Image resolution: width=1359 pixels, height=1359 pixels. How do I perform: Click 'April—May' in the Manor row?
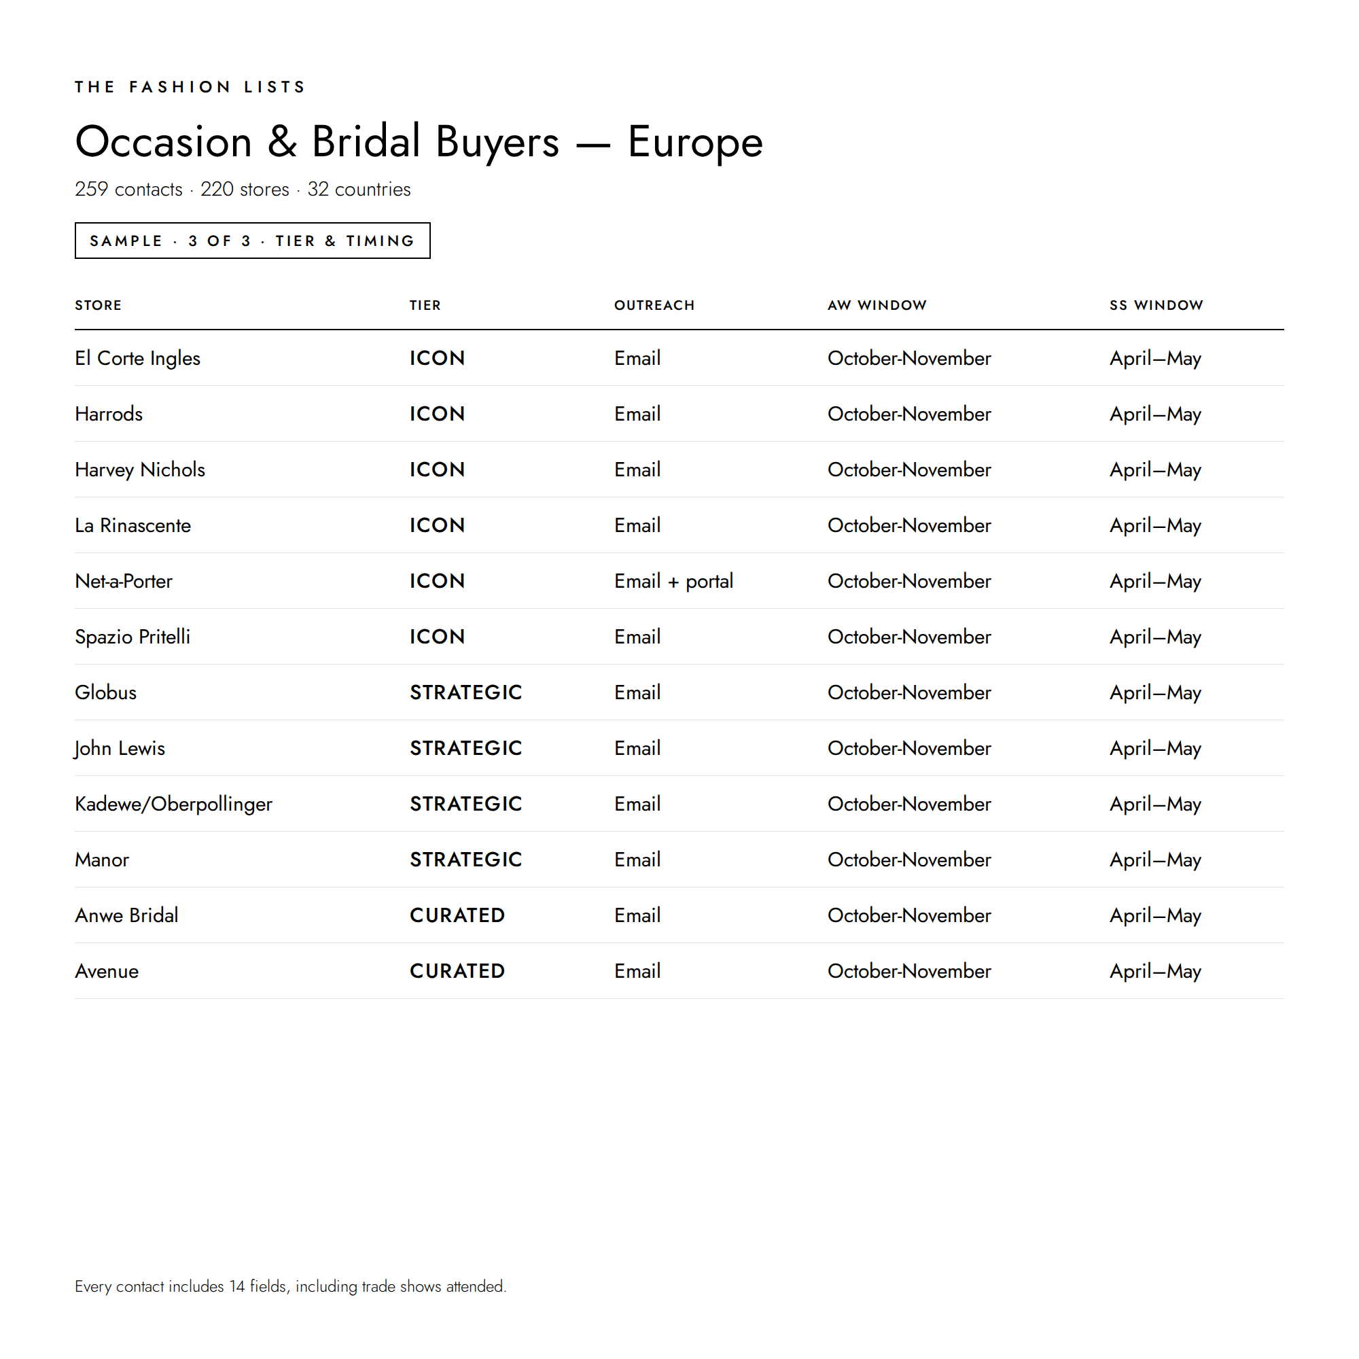pyautogui.click(x=1156, y=860)
